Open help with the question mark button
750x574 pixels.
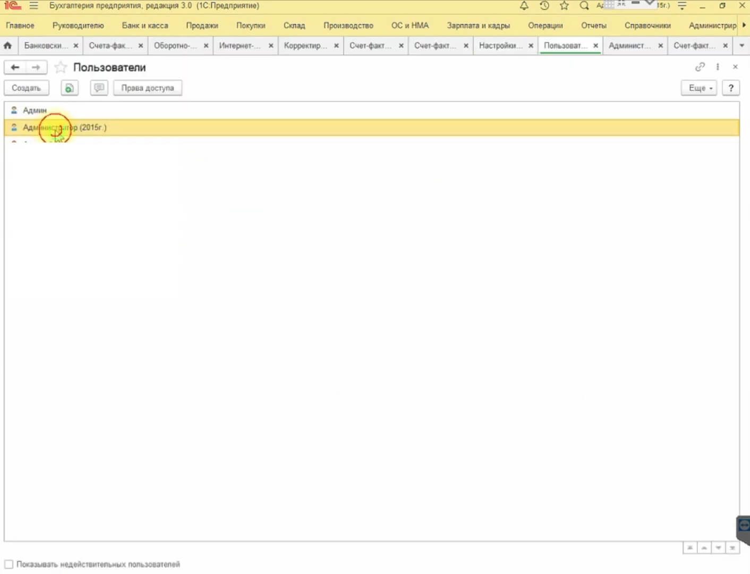coord(731,88)
